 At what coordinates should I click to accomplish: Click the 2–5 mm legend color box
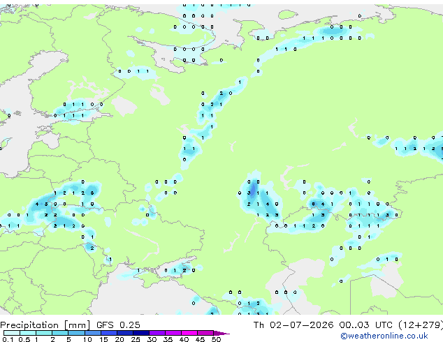click(x=60, y=333)
